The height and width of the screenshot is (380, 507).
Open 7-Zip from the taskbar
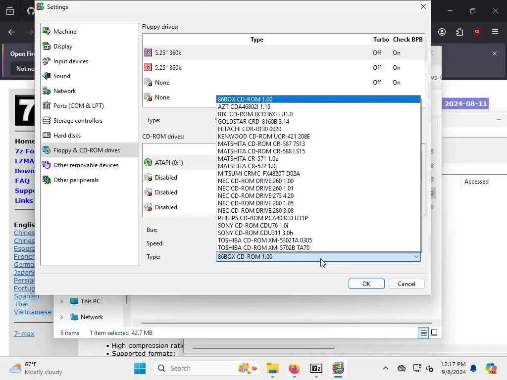[x=316, y=368]
